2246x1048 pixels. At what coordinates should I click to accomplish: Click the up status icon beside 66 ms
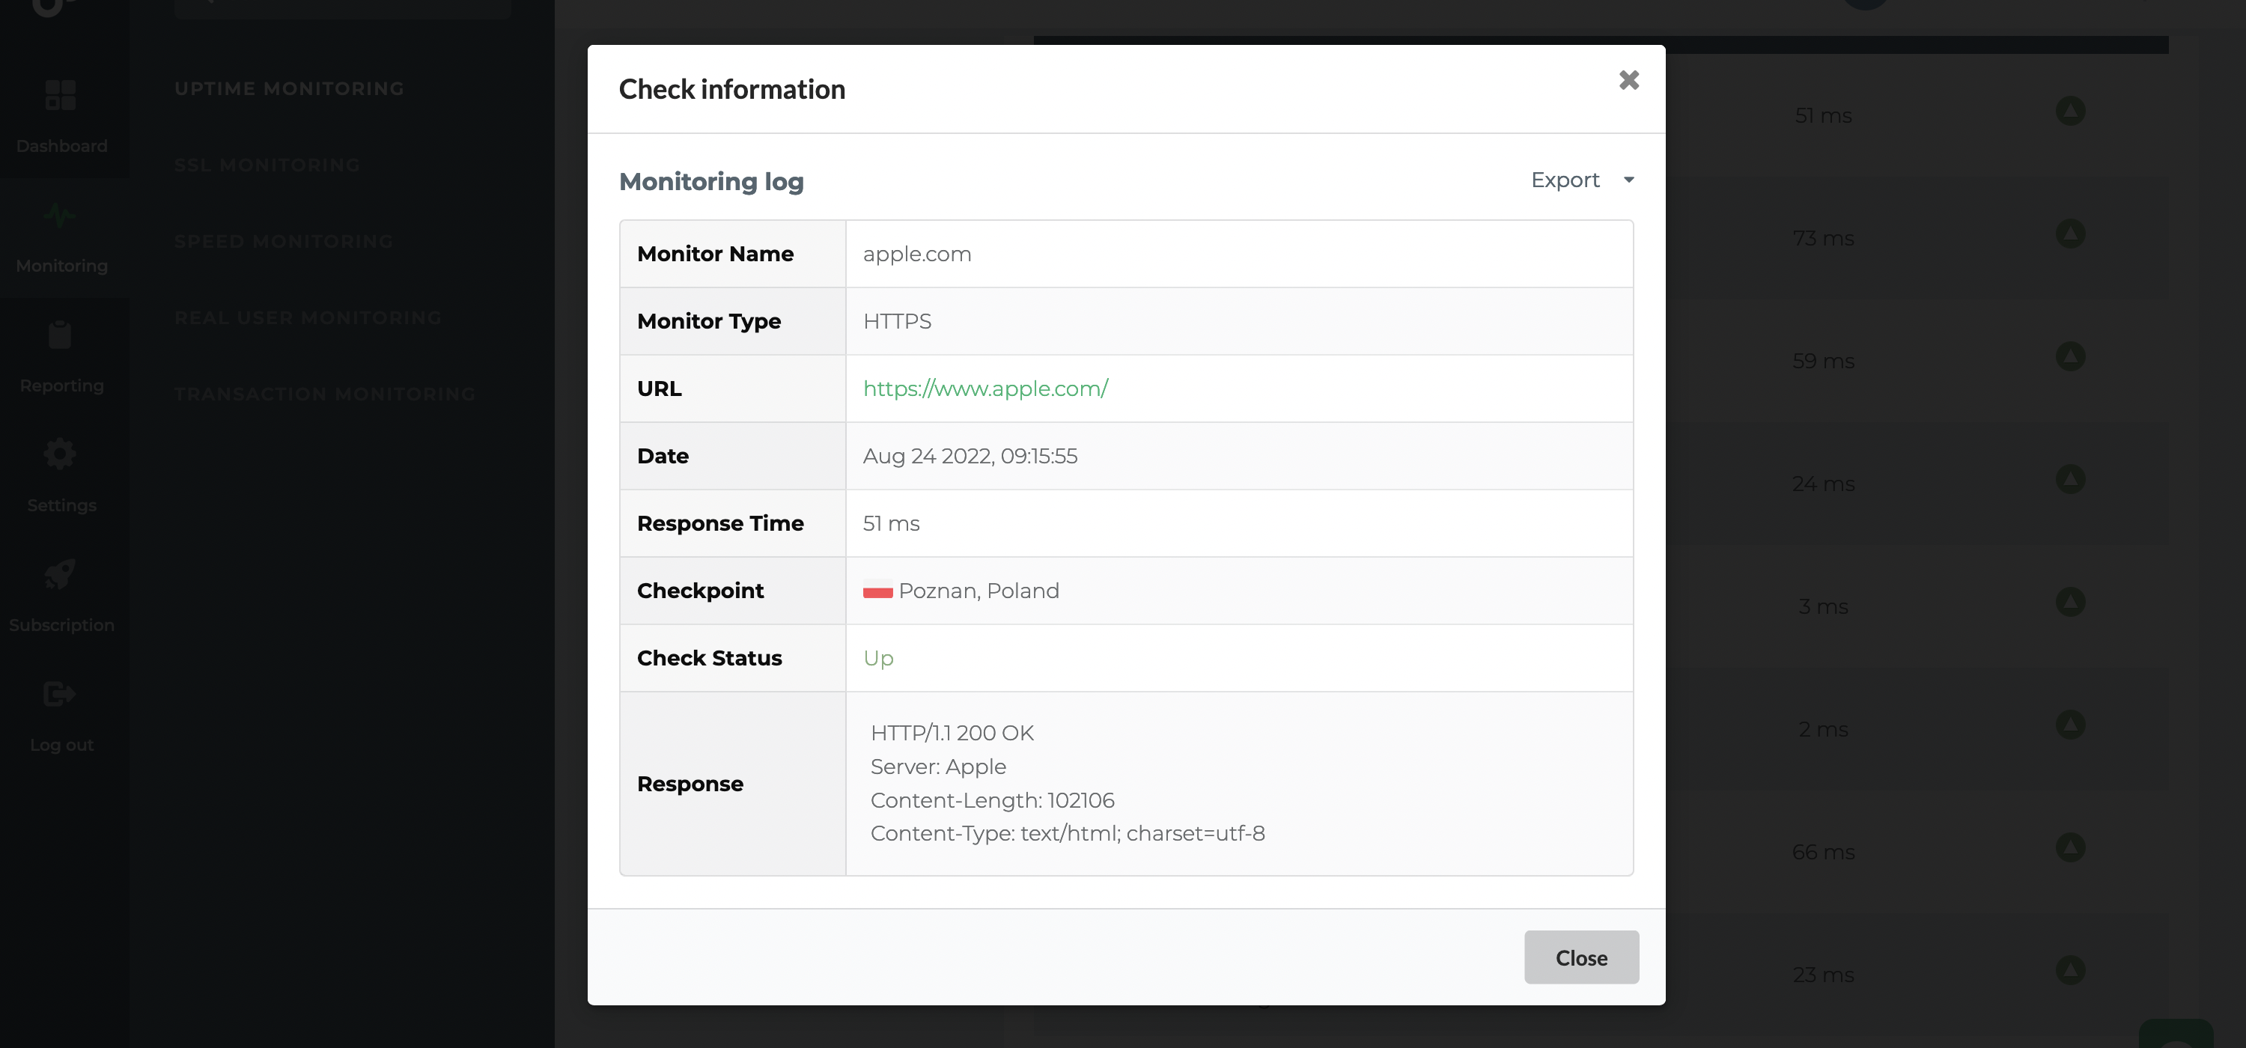(x=2070, y=847)
